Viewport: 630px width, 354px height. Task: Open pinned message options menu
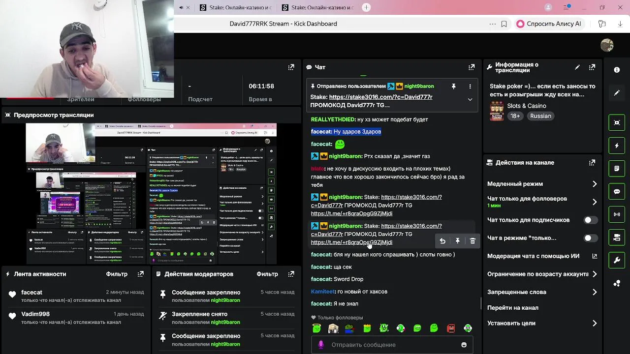[470, 86]
